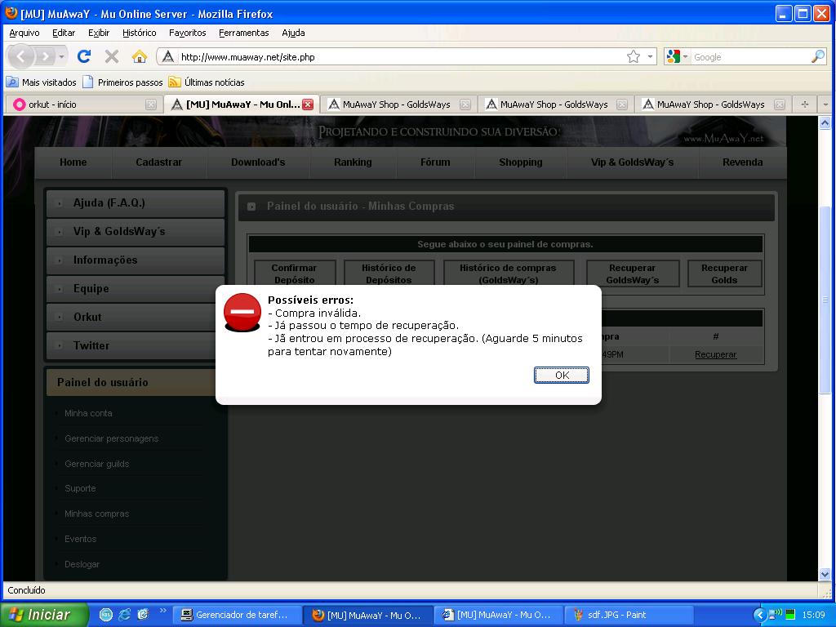836x627 pixels.
Task: Open Revenda navigation item
Action: coord(742,162)
